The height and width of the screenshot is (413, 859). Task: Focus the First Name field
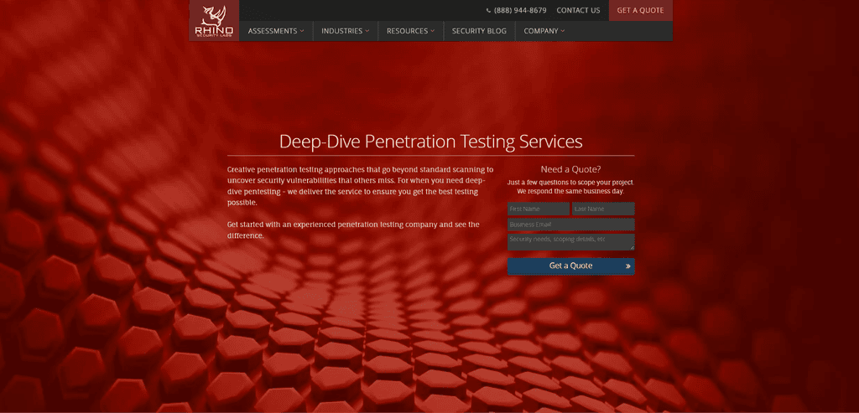[539, 209]
